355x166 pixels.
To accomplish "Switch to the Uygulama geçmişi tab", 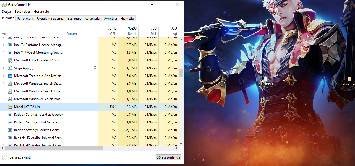I will click(x=51, y=19).
